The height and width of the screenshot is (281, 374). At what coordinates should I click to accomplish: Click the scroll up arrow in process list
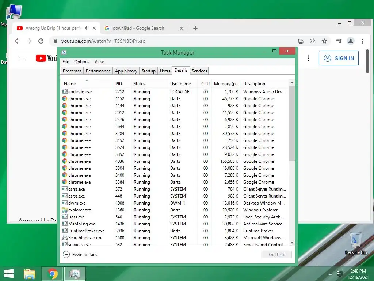pyautogui.click(x=292, y=83)
